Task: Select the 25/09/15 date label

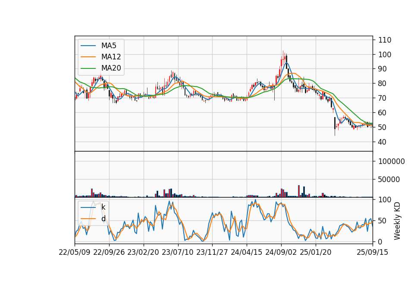Action: pyautogui.click(x=373, y=252)
